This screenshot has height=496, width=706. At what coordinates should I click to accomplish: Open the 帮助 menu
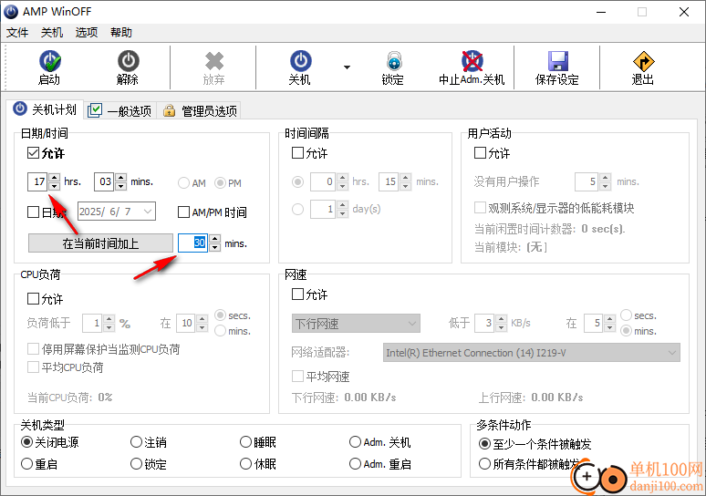pyautogui.click(x=121, y=33)
